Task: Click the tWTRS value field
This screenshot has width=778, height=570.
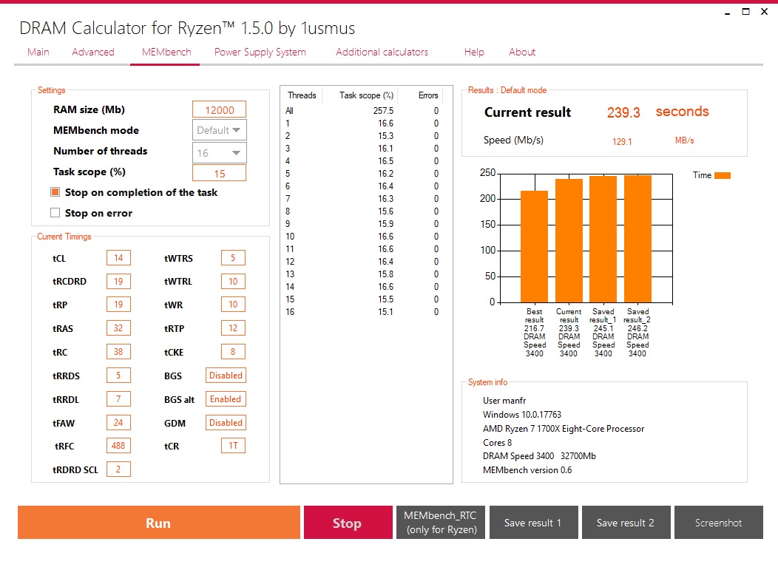Action: pyautogui.click(x=233, y=258)
